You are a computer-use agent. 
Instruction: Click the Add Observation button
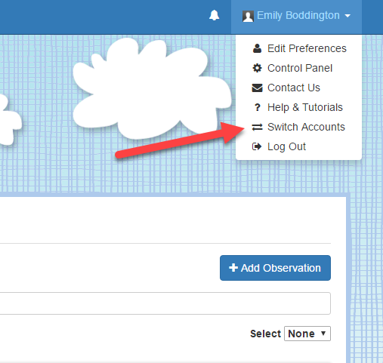(275, 268)
